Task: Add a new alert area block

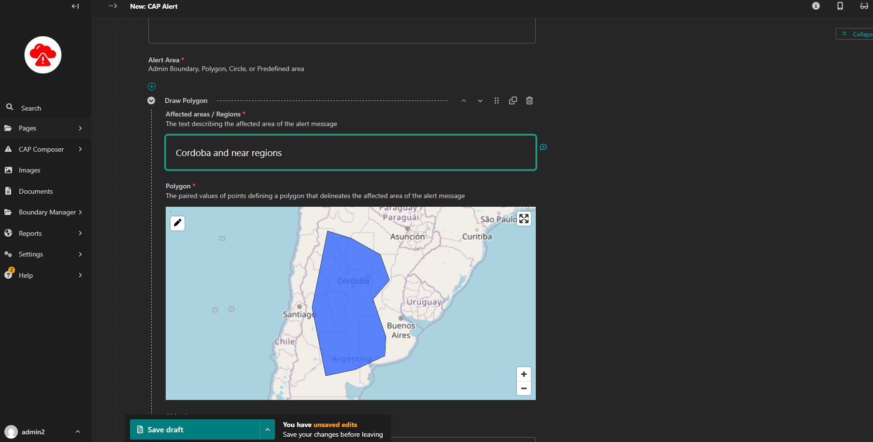Action: pos(152,86)
